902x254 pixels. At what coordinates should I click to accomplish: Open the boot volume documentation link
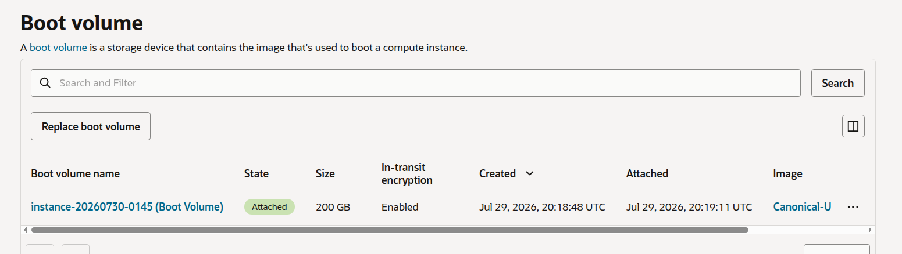(x=58, y=48)
